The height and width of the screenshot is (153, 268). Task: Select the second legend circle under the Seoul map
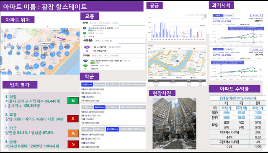pos(163,78)
